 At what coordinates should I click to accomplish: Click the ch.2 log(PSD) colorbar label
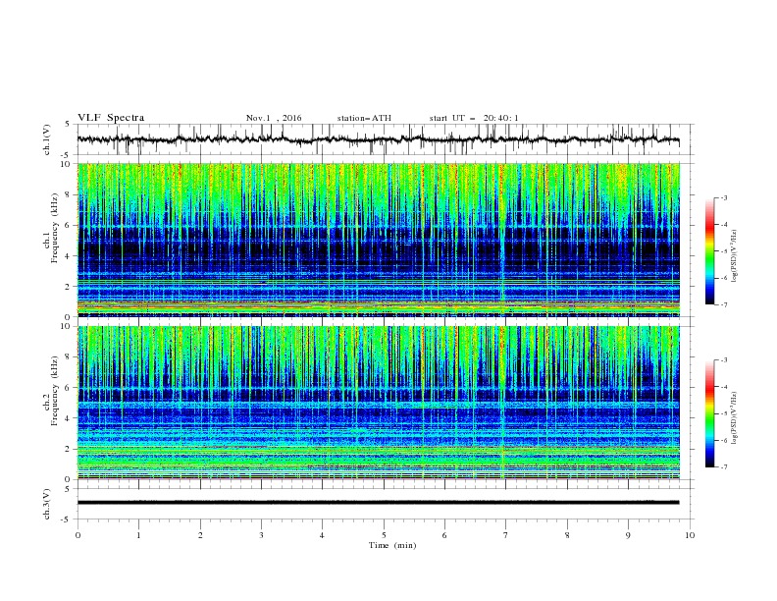pyautogui.click(x=735, y=418)
